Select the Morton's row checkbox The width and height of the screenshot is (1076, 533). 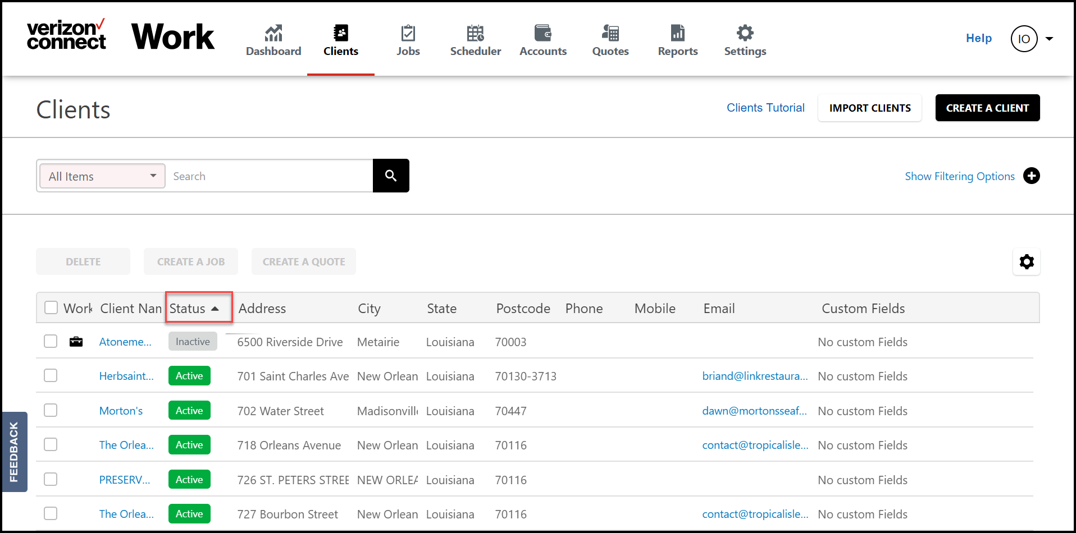pos(51,410)
